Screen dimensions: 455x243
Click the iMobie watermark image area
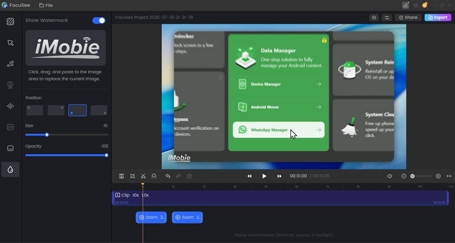[66, 48]
